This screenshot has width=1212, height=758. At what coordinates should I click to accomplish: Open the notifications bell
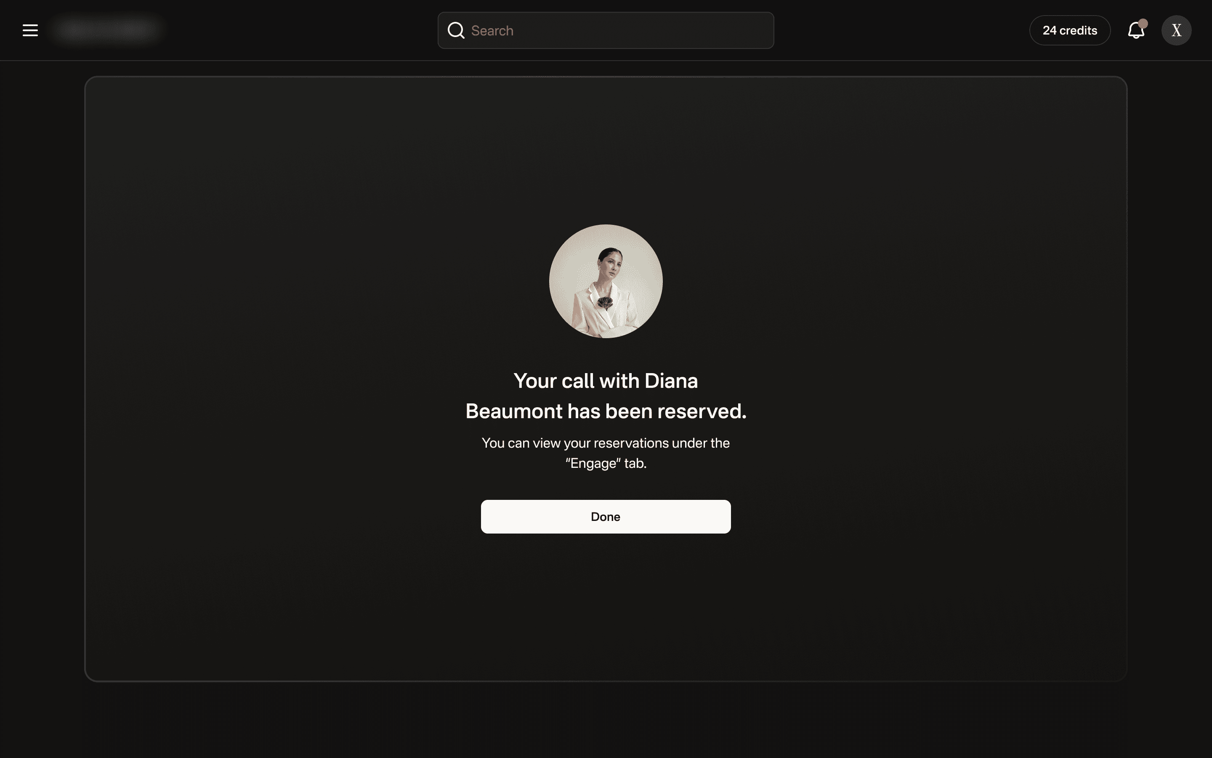tap(1135, 31)
